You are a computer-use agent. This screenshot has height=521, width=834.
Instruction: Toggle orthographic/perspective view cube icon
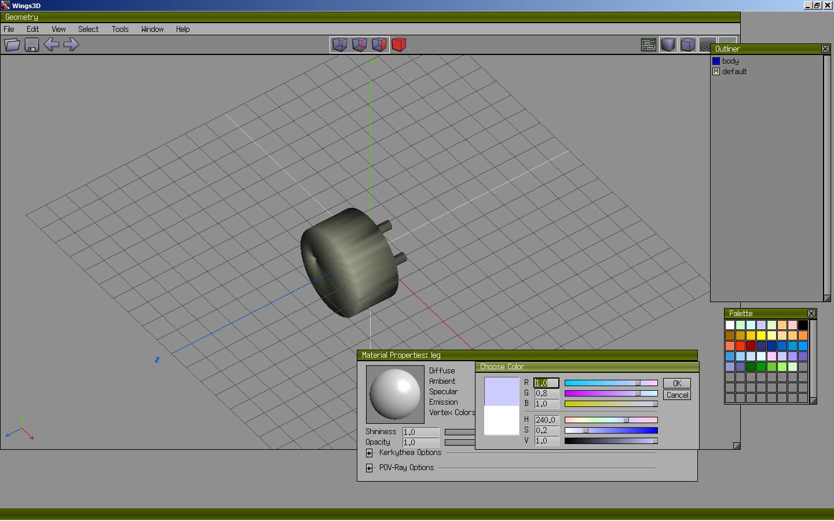pyautogui.click(x=687, y=45)
